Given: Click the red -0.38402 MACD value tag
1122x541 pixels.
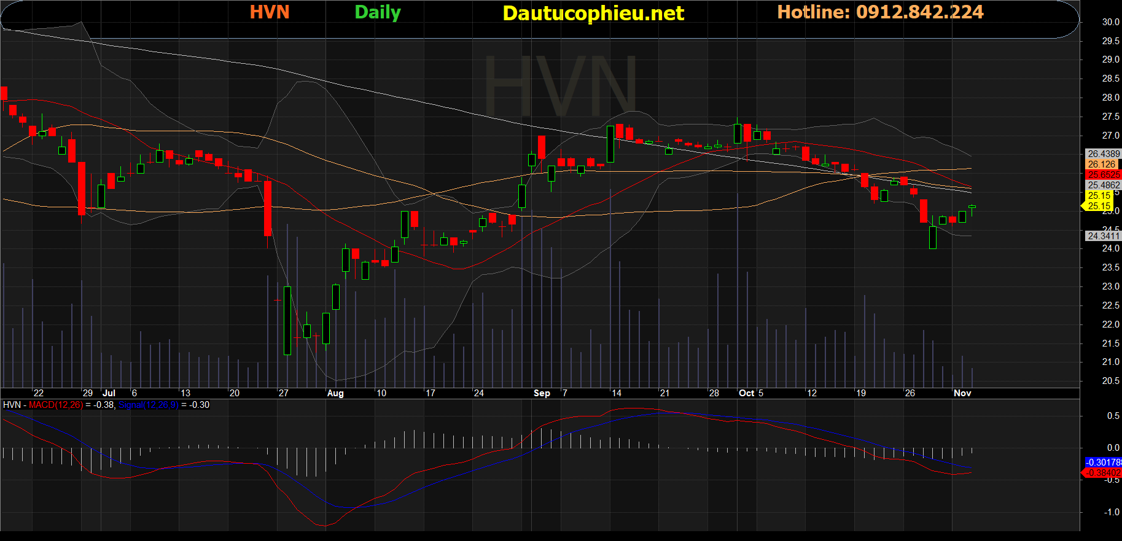Looking at the screenshot, I should (1103, 473).
